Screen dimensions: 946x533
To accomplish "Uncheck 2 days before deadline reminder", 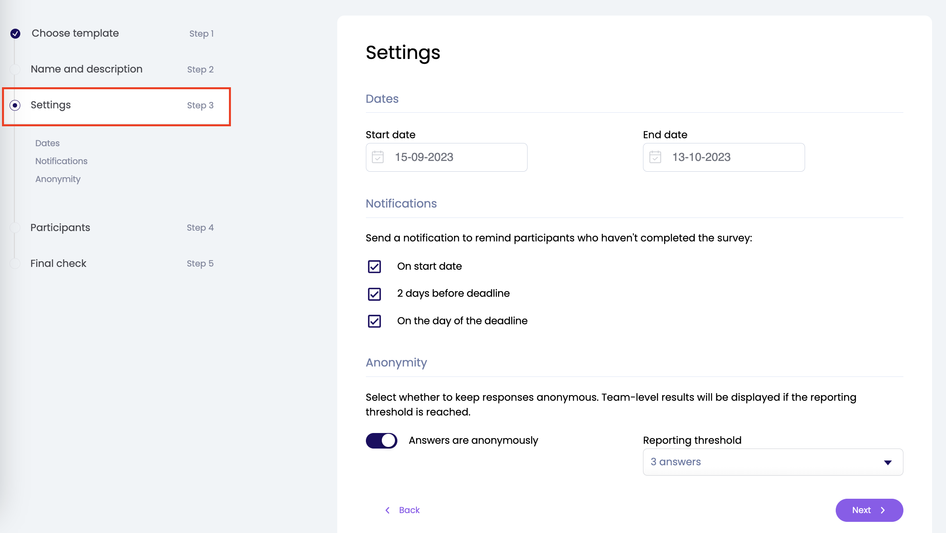I will (374, 294).
